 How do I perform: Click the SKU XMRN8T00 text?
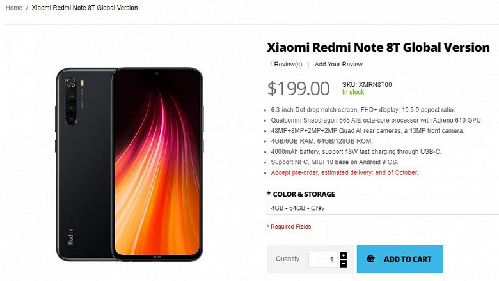(x=367, y=84)
